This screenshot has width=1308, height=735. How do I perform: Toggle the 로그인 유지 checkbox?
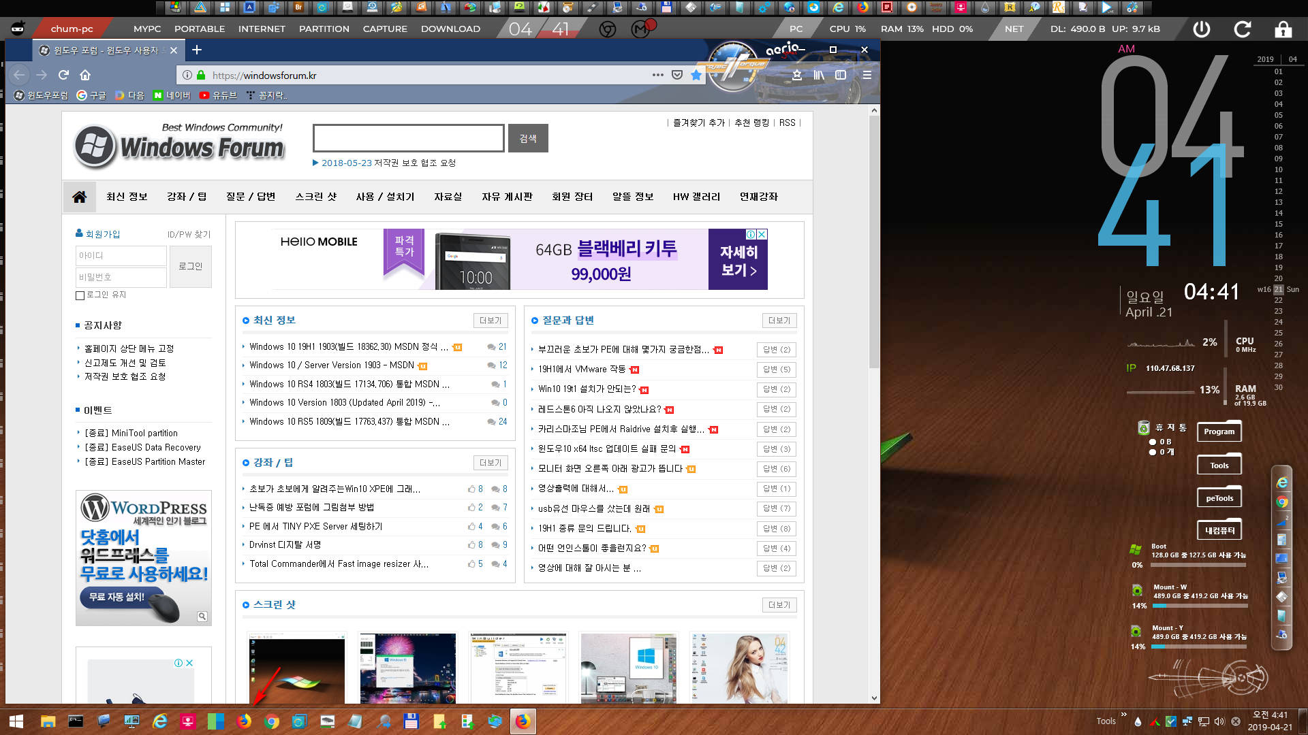[80, 295]
